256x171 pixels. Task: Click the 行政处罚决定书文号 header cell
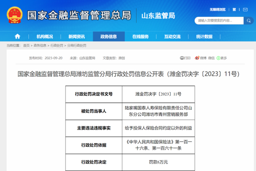(x=94, y=94)
